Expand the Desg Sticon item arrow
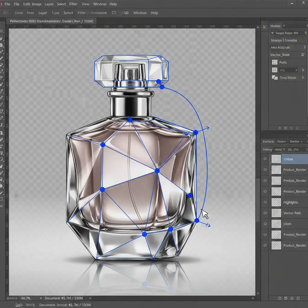 pos(303,78)
